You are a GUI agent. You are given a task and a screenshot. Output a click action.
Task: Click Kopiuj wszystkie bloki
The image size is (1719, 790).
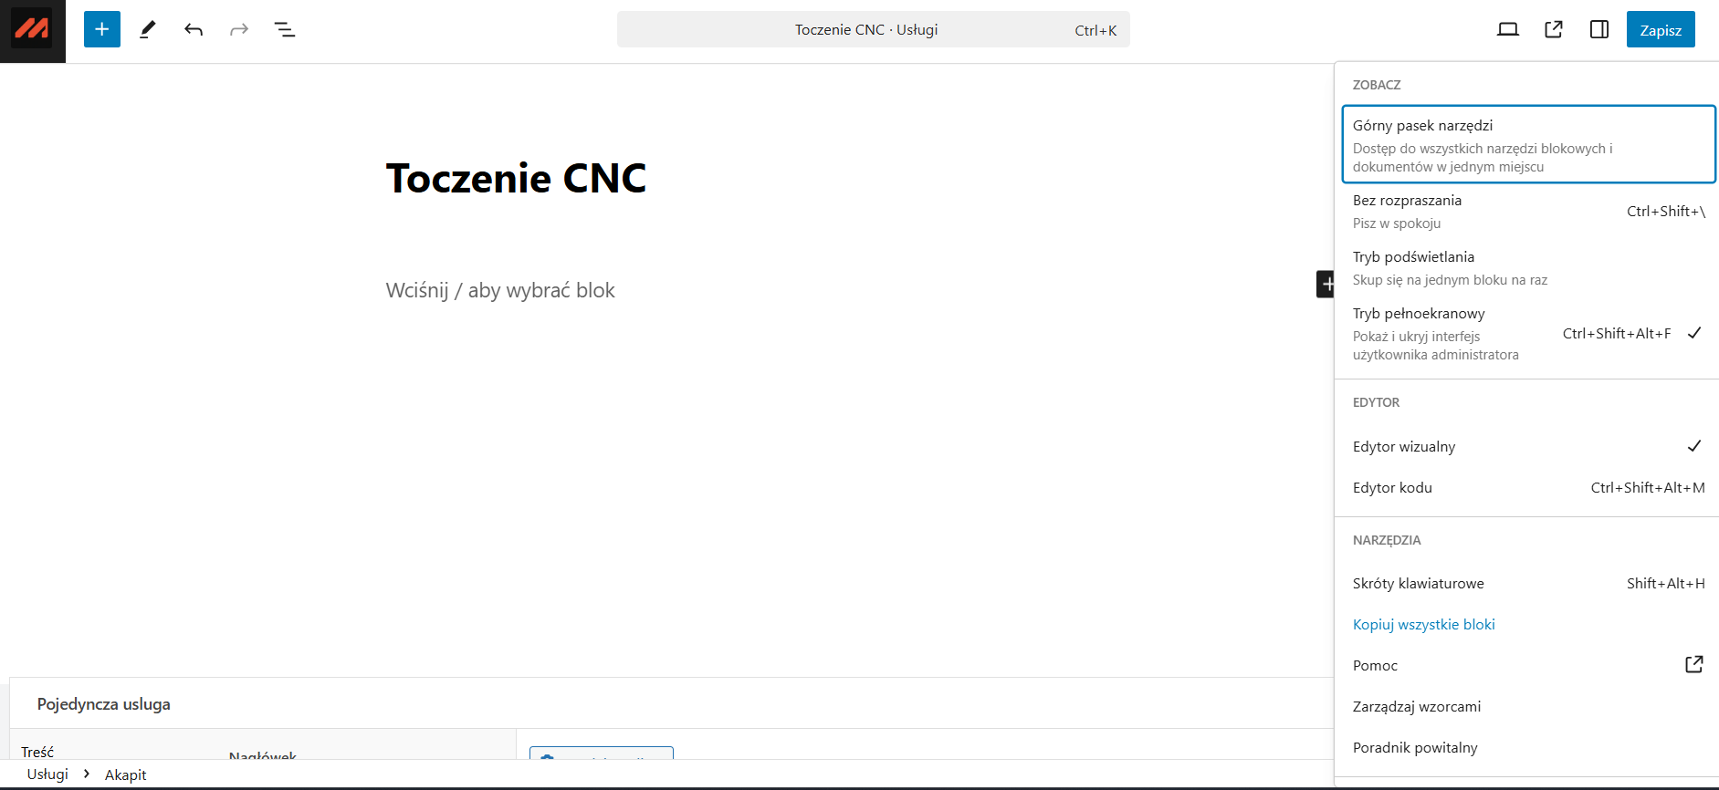point(1424,624)
